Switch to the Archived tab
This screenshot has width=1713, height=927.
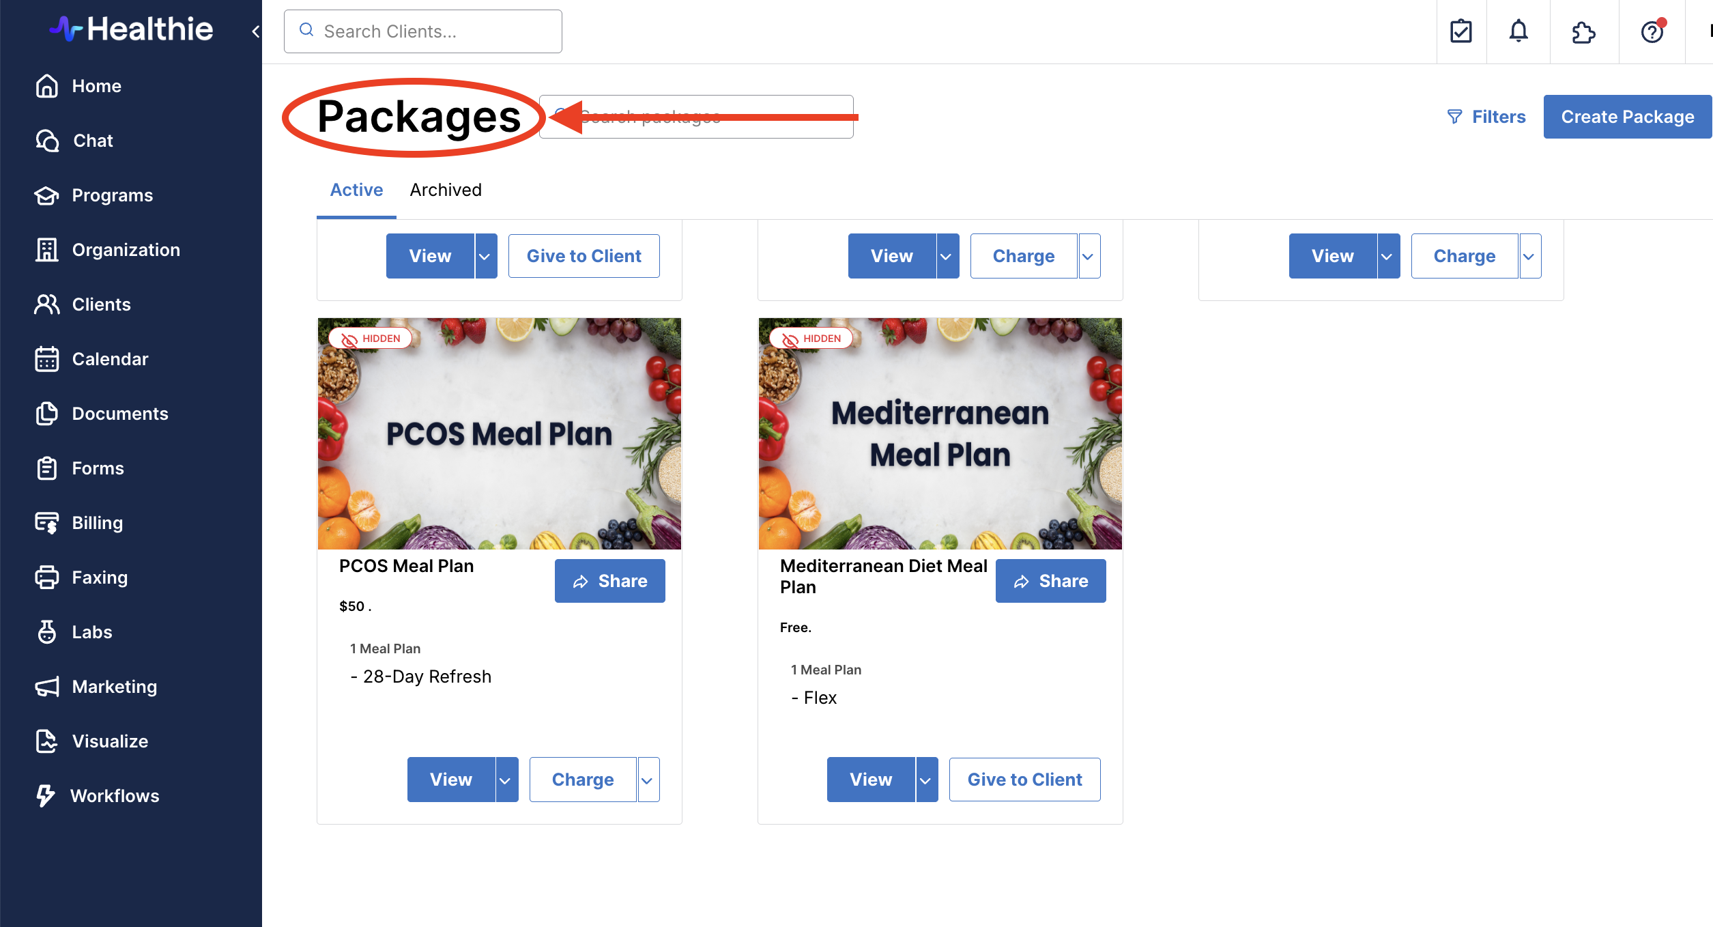tap(446, 190)
